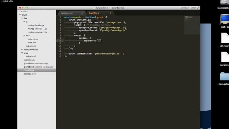Open style.less file
Screen dimensions: 229x129
[x=32, y=43]
